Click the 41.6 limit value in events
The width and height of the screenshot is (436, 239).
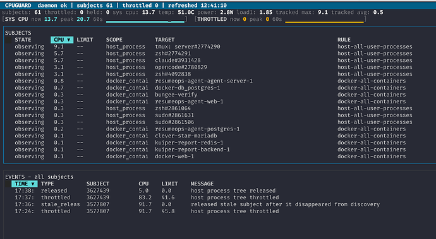168,197
